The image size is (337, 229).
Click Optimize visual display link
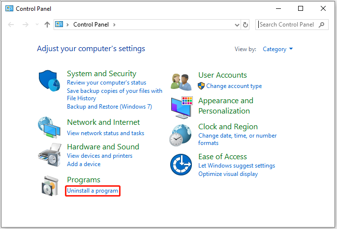click(x=228, y=174)
